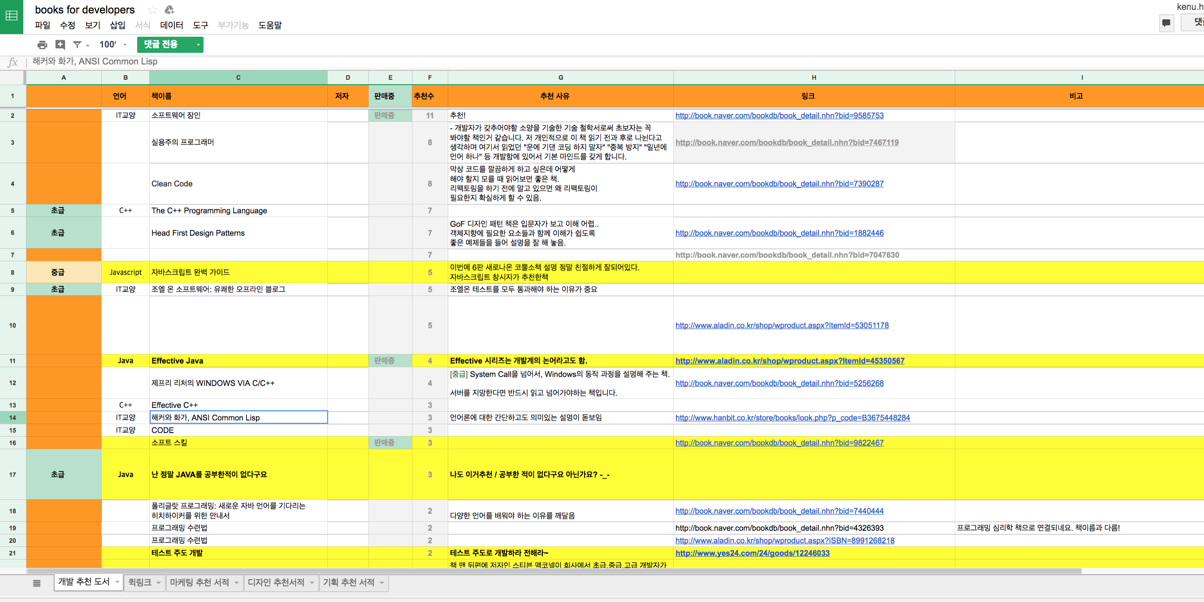This screenshot has height=602, width=1204.
Task: Select the 추천 사유 header cell
Action: click(560, 96)
